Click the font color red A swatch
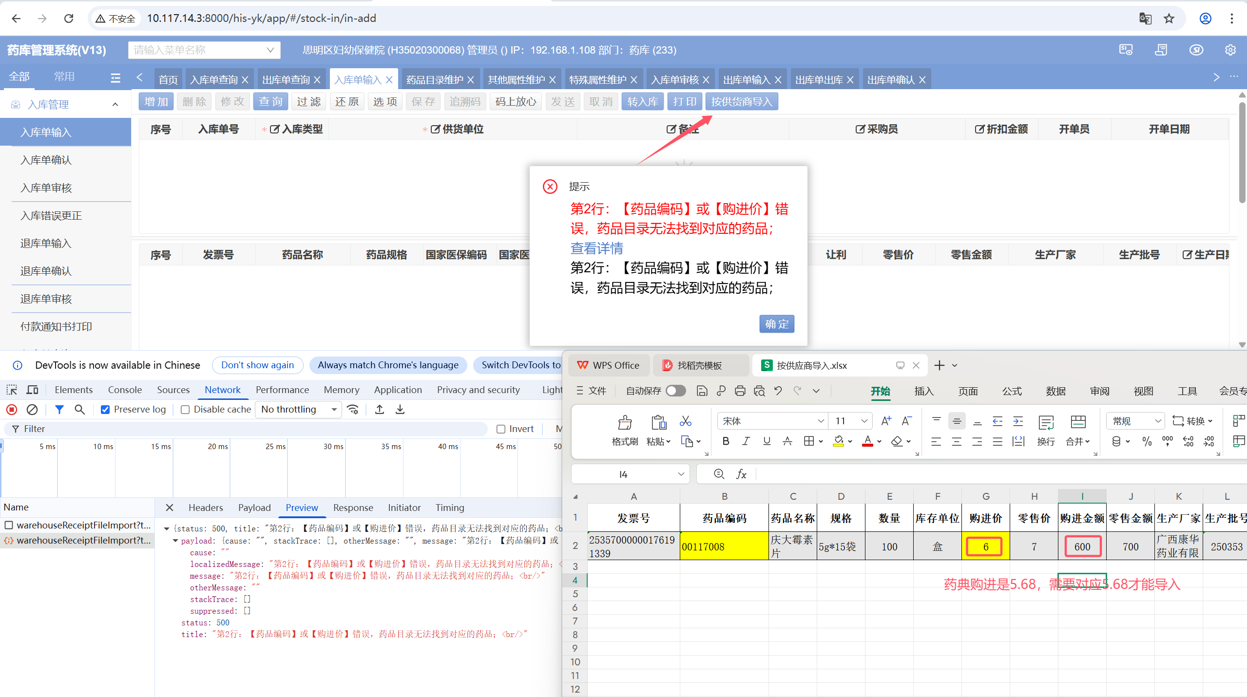This screenshot has width=1247, height=697. pos(867,441)
